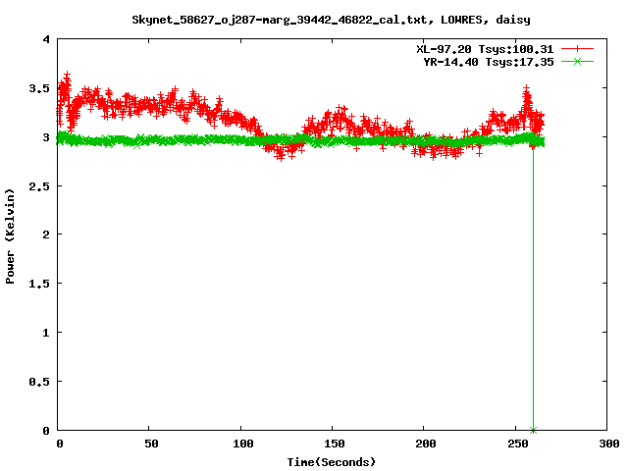Click the x-axis tick label 150

(x=335, y=444)
